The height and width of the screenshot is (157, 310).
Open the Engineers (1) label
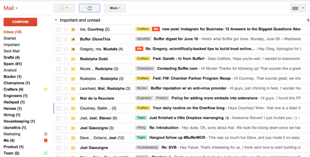tap(16, 96)
